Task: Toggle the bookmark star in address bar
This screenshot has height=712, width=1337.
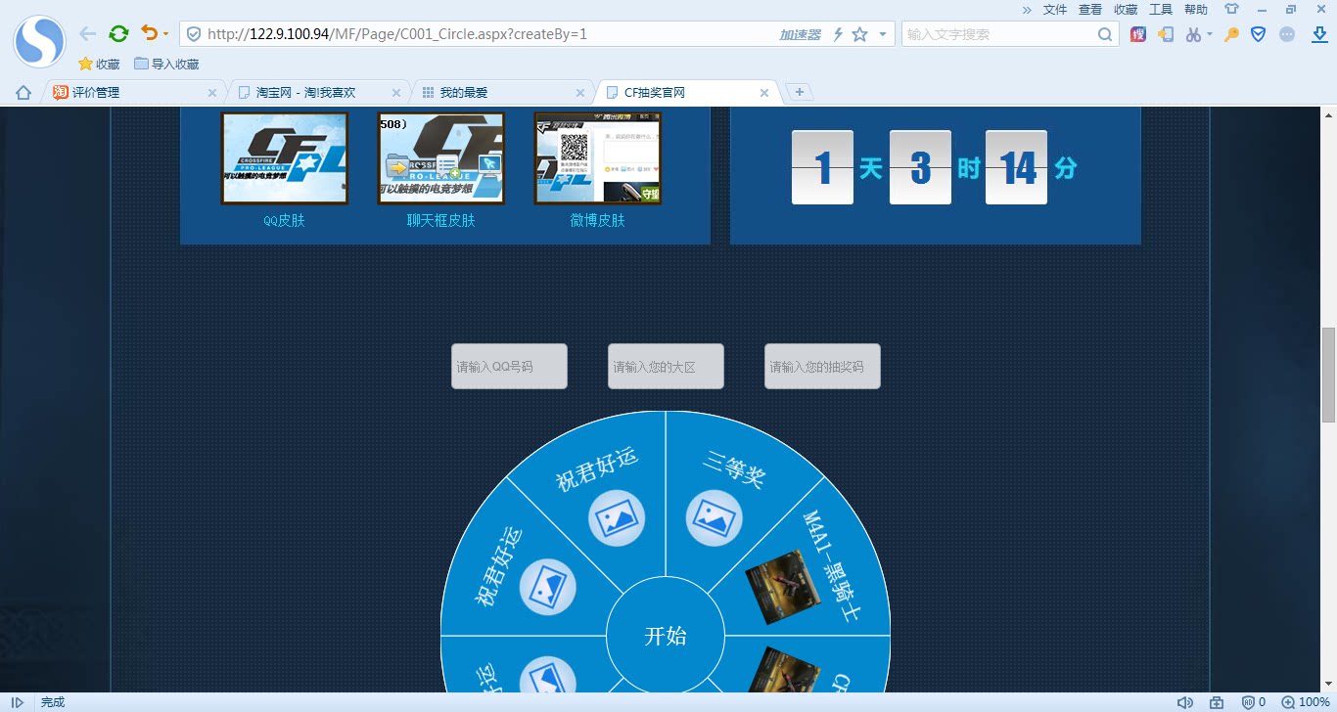Action: 859,33
